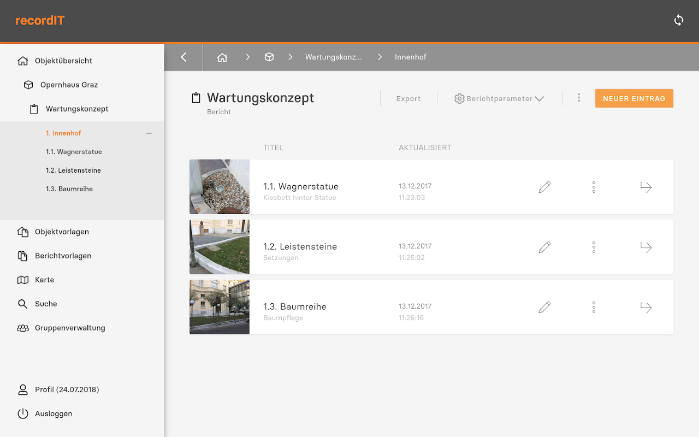
Task: Click the Wagnerstatue gravel bed thumbnail
Action: click(220, 187)
